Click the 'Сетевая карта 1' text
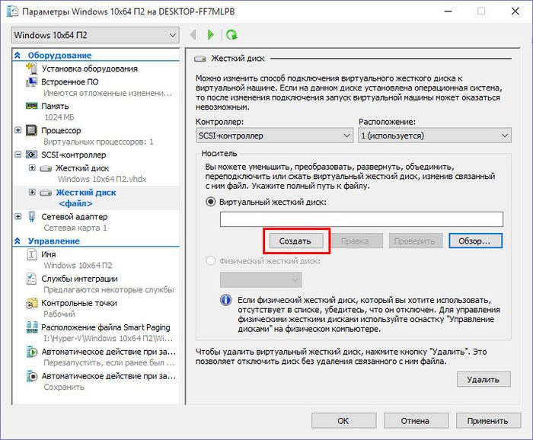Image resolution: width=533 pixels, height=440 pixels. [75, 228]
